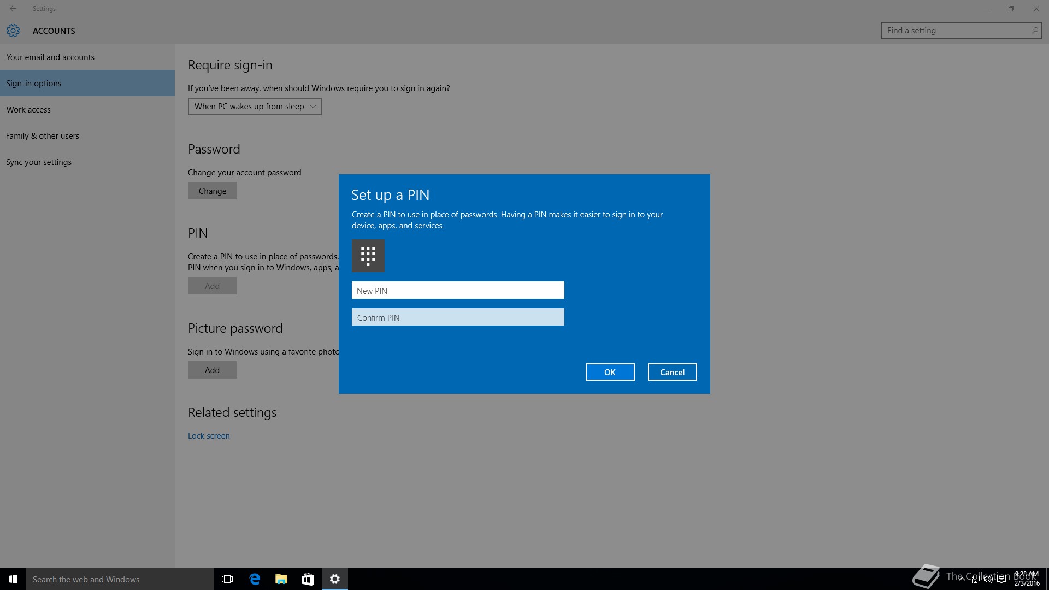Viewport: 1049px width, 590px height.
Task: Open Microsoft Edge from taskbar
Action: (255, 579)
